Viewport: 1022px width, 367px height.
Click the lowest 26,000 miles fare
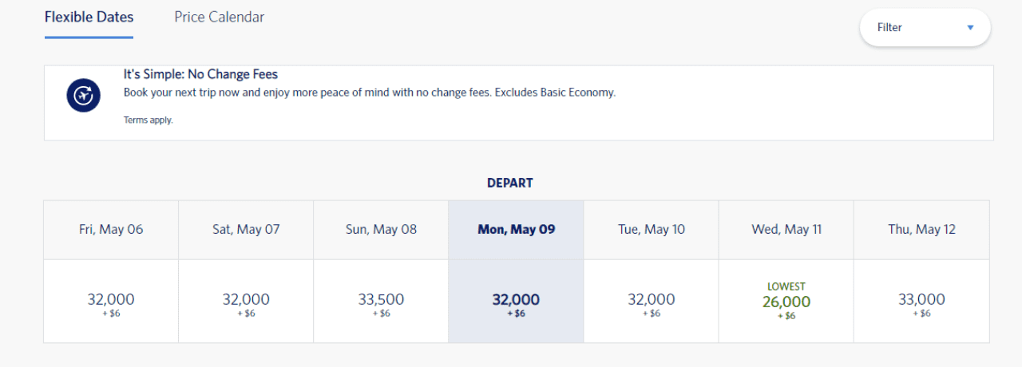[786, 302]
